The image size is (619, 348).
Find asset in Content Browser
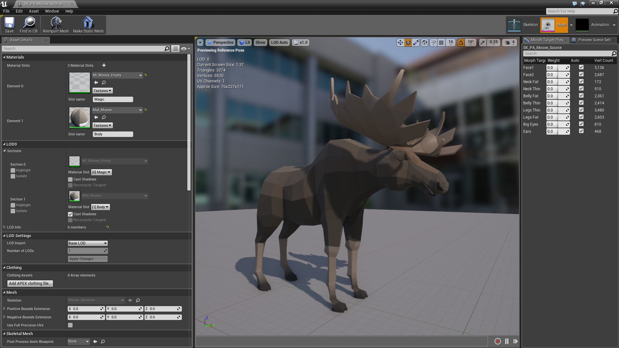point(29,25)
